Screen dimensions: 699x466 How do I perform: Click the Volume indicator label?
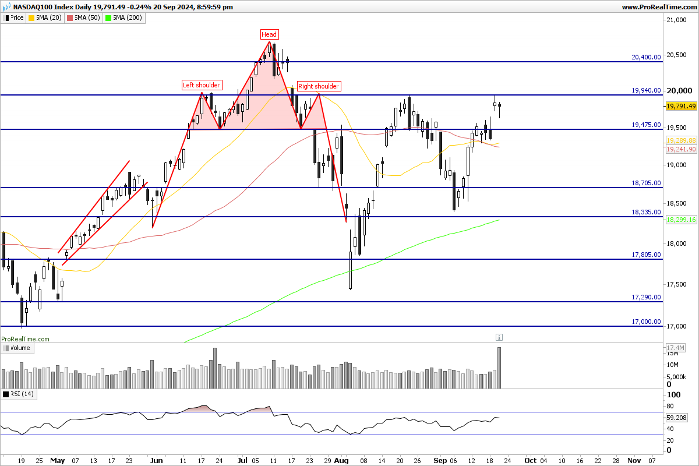pyautogui.click(x=17, y=348)
